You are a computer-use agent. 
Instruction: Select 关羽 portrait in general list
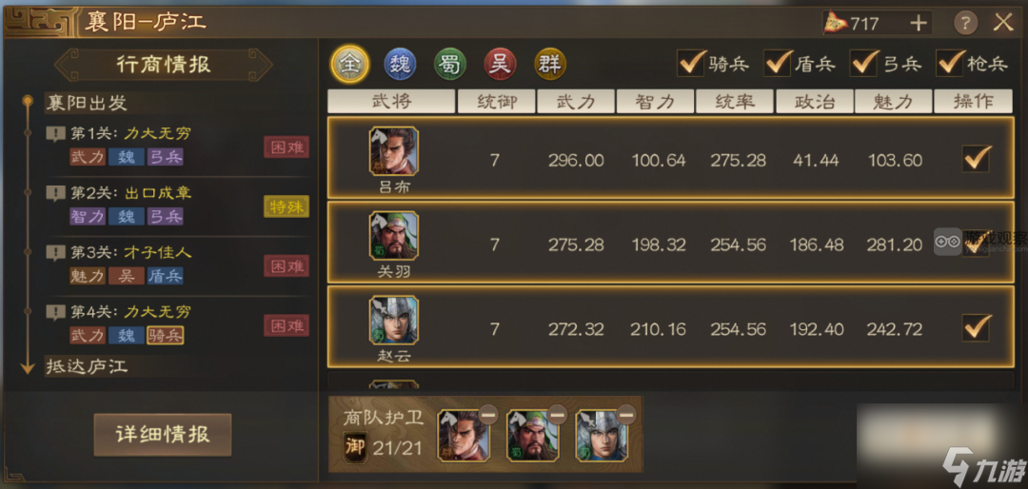point(393,236)
